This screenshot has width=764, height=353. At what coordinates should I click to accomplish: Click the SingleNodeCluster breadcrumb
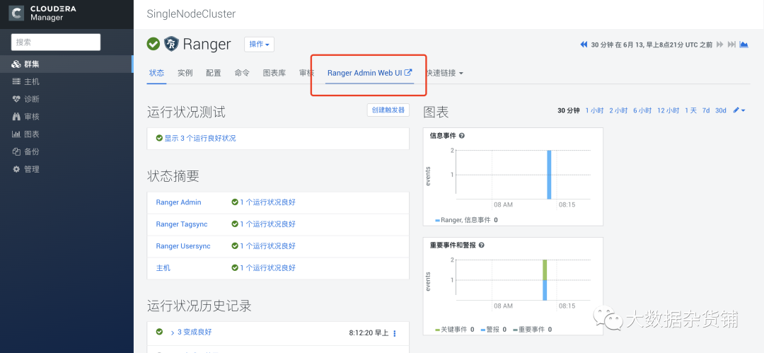[191, 14]
